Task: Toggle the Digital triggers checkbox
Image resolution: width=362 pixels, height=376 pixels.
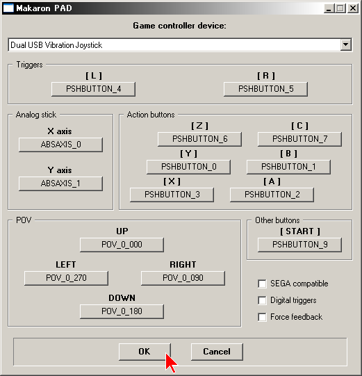Action: (262, 300)
